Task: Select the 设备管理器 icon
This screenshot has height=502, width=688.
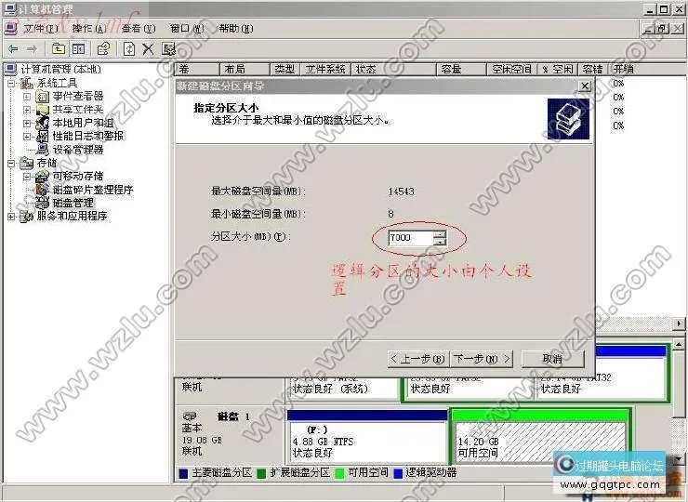Action: pos(42,150)
